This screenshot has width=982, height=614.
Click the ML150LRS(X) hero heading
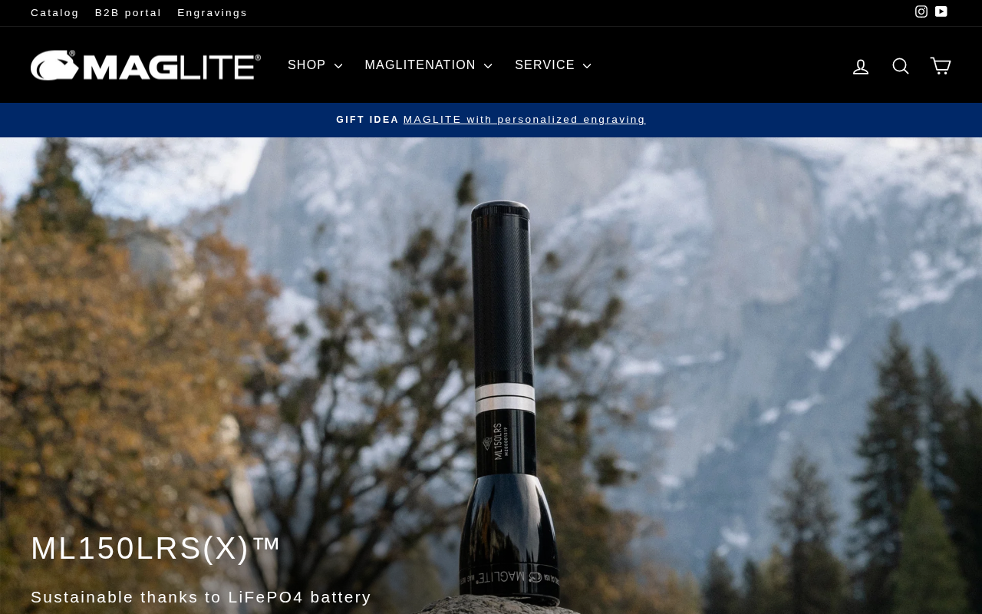[157, 548]
